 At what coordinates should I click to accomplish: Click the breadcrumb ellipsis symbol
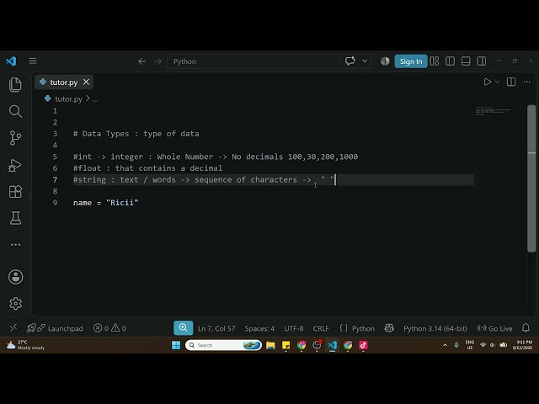point(95,99)
